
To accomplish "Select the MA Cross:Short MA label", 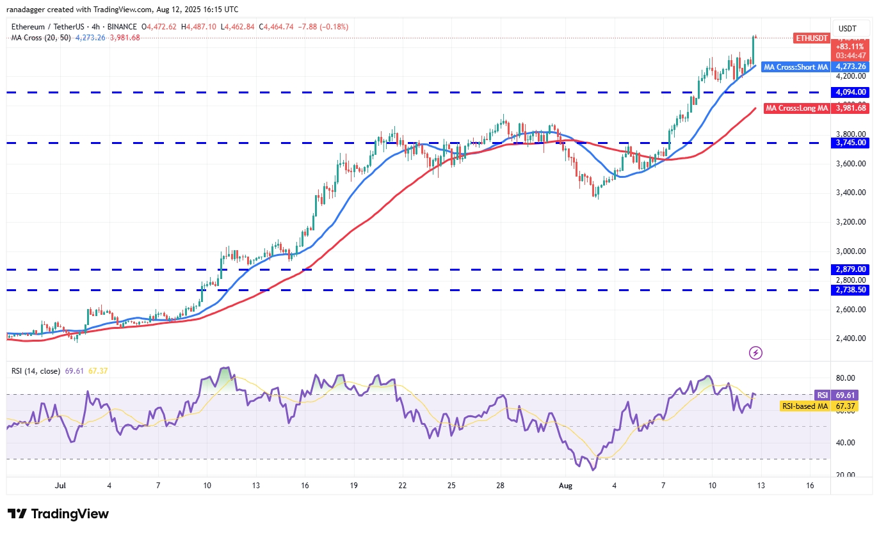I will pyautogui.click(x=795, y=67).
